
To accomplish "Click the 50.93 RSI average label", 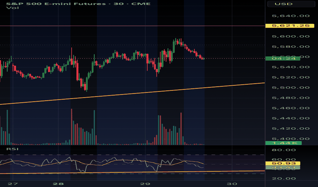I will 283,163.
